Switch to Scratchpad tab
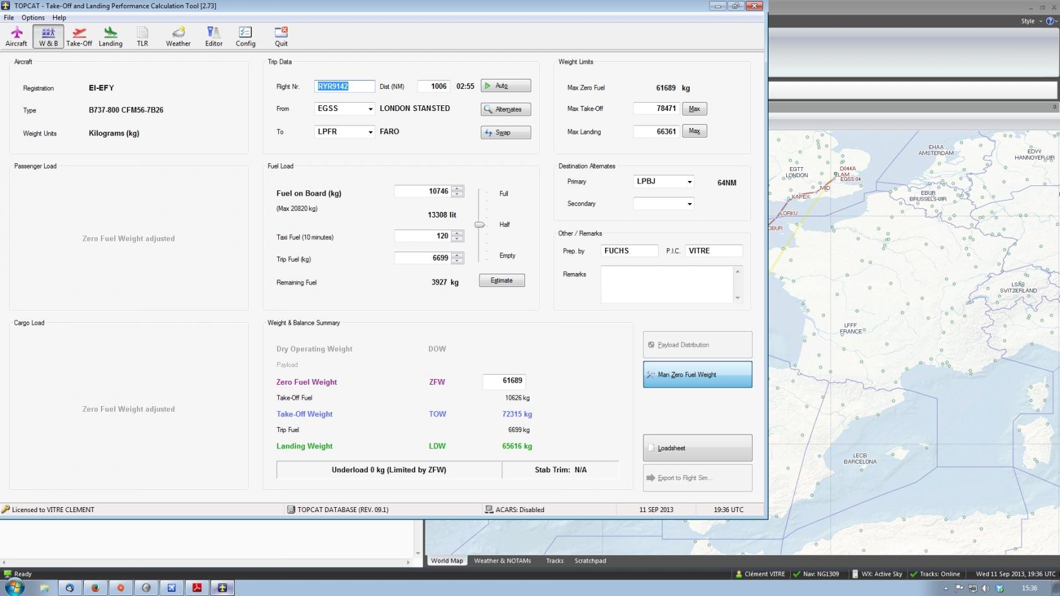The image size is (1060, 596). pyautogui.click(x=590, y=561)
